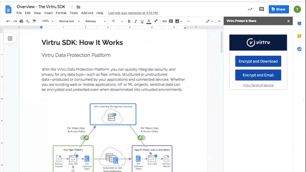Click the left indent ruler marker
Screen dimensions: 306x172
point(41,28)
